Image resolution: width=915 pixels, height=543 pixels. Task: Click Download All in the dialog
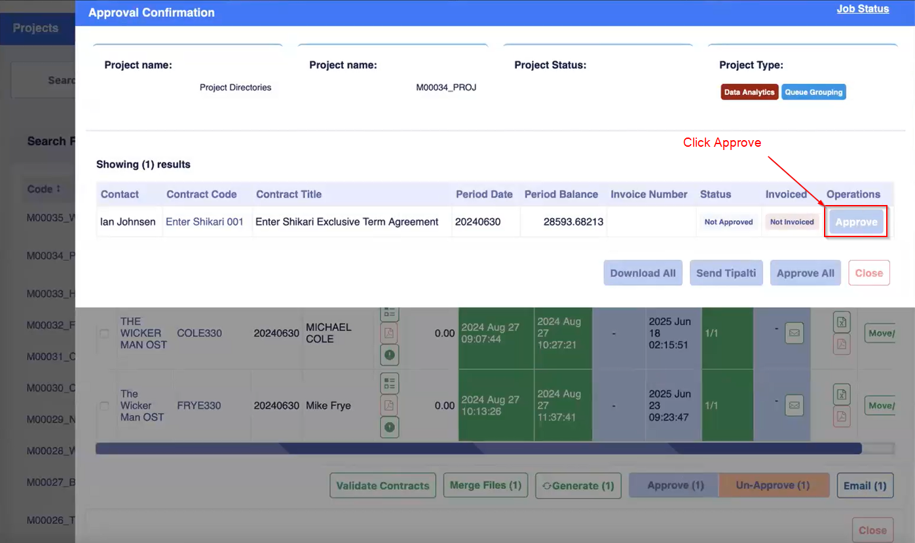(643, 273)
